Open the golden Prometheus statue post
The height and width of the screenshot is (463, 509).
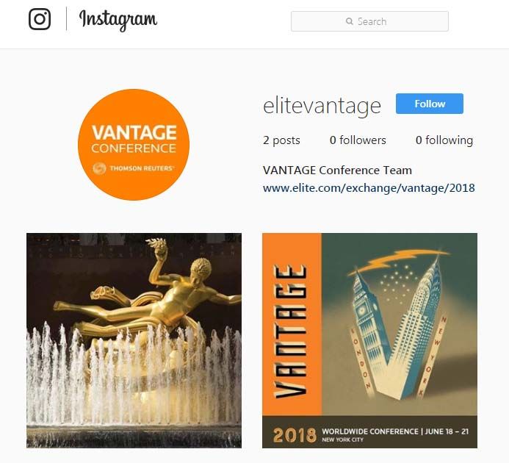(x=134, y=340)
